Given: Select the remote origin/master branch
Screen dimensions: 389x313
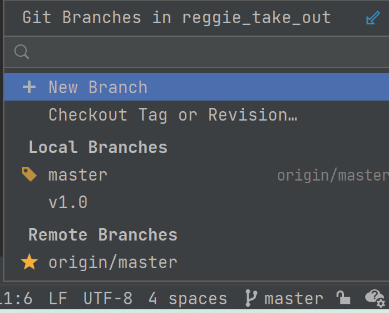Looking at the screenshot, I should point(113,262).
